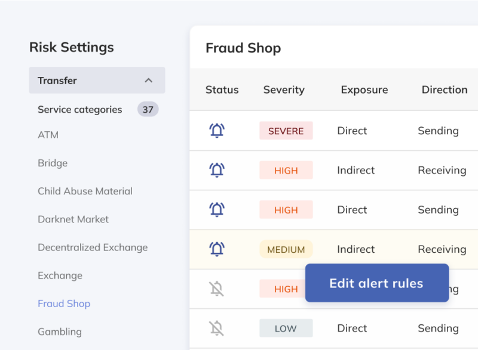Open the Bridge category
Viewport: 478px width, 350px height.
point(53,163)
